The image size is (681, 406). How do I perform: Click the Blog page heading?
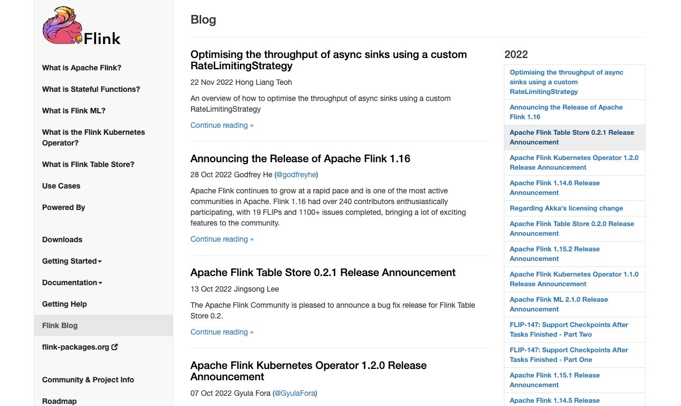pos(203,20)
